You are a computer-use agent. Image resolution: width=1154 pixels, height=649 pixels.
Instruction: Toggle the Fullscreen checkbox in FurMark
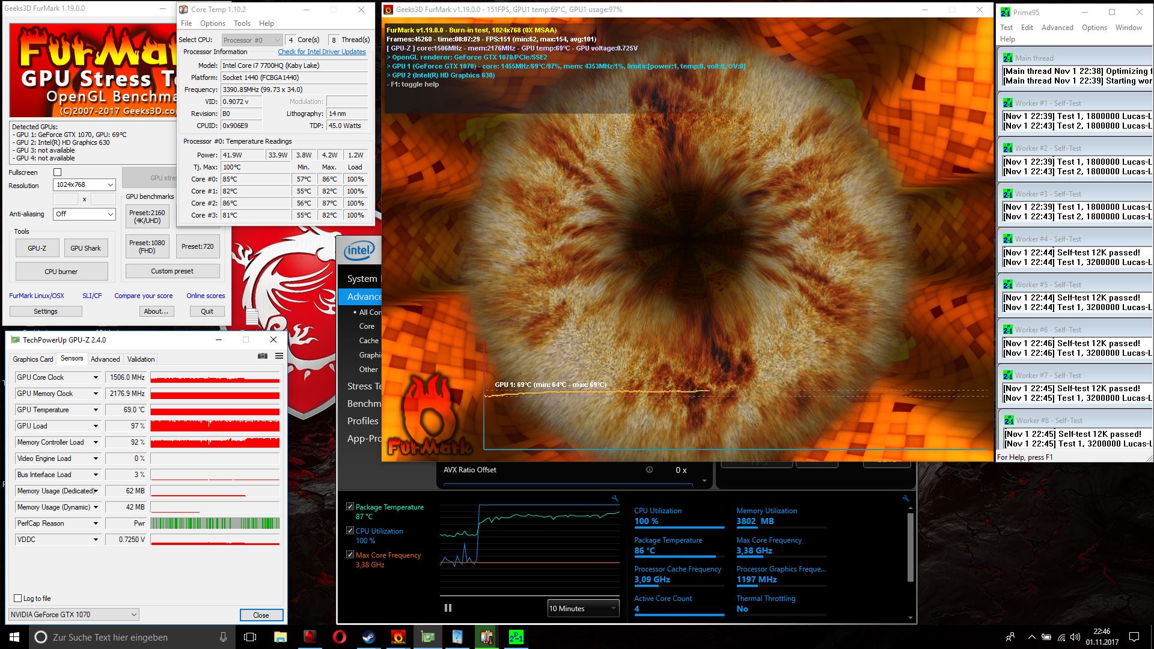(x=58, y=172)
